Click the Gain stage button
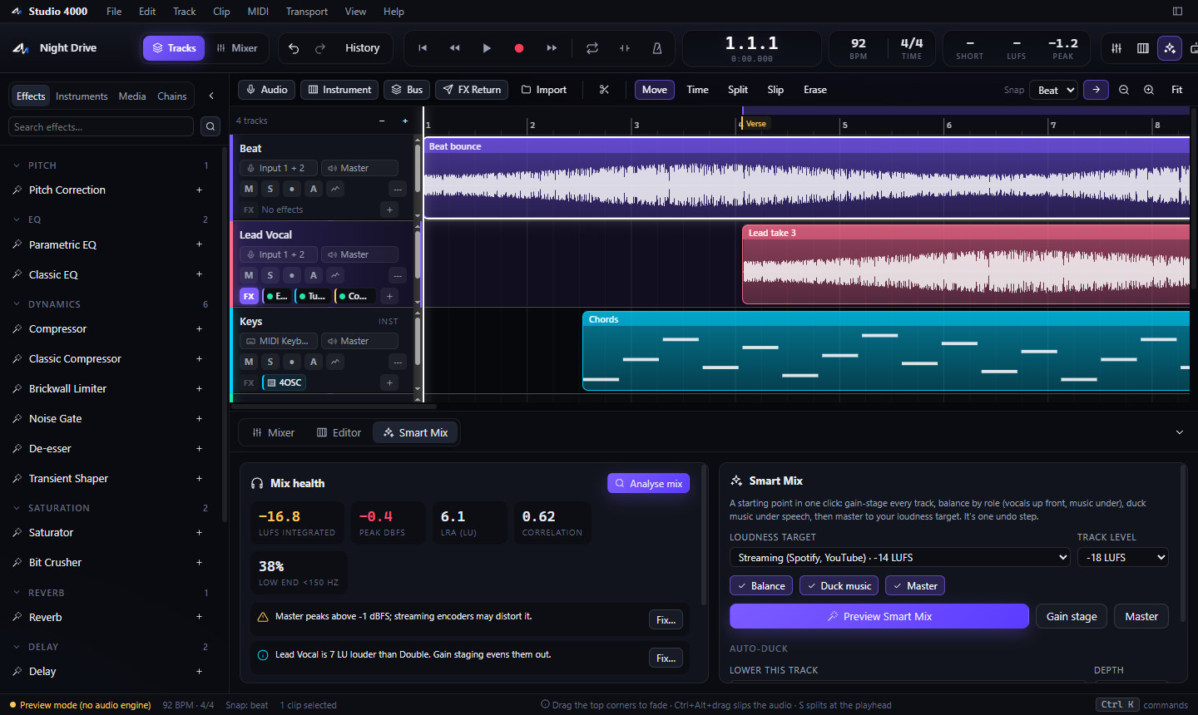1198x715 pixels. pyautogui.click(x=1072, y=616)
